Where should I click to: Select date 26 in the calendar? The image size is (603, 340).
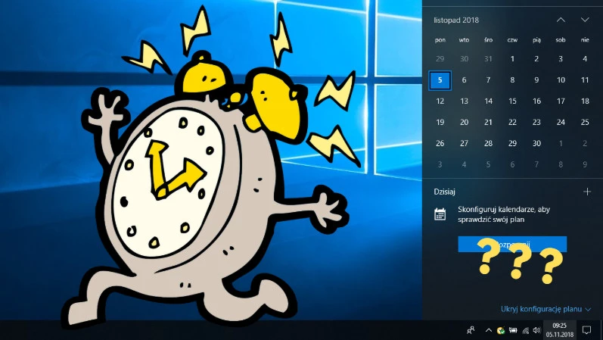pyautogui.click(x=440, y=143)
